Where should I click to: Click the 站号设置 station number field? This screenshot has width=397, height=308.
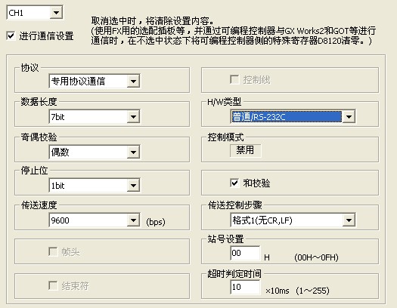(x=245, y=253)
